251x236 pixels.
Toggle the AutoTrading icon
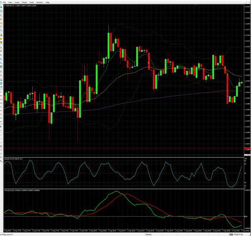[x=1, y=43]
